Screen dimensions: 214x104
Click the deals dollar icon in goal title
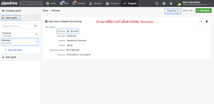pos(46,22)
